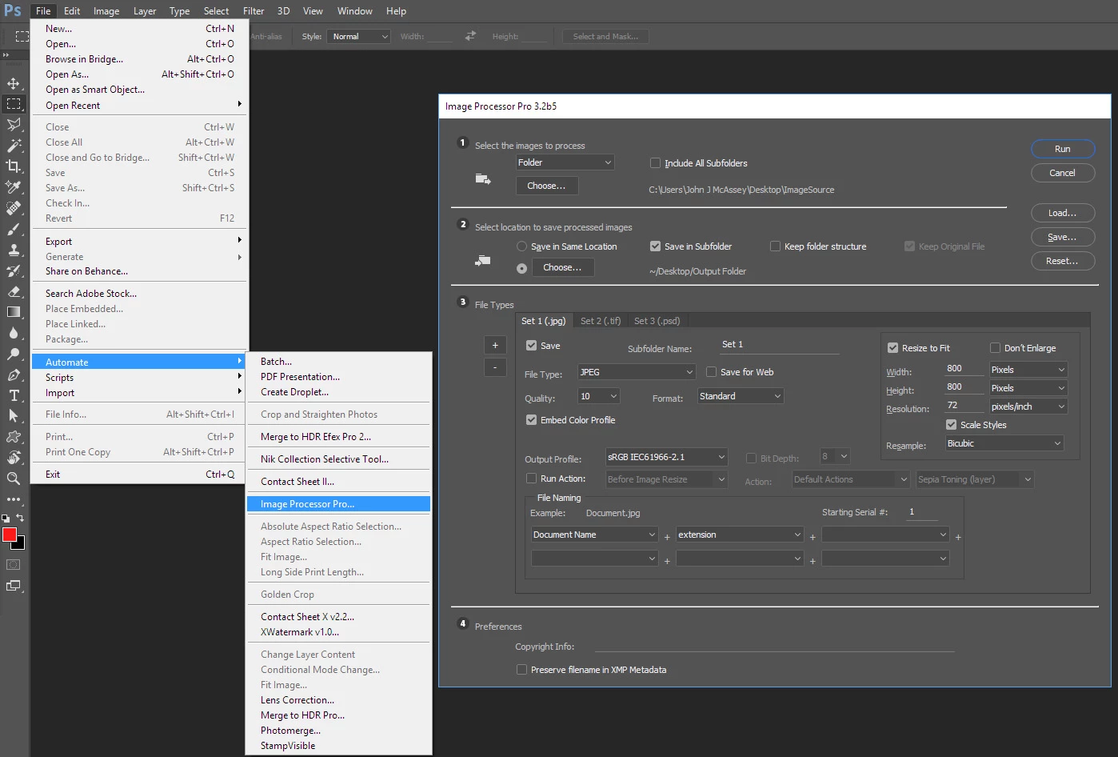Open the Resolution pixels/inch unit dropdown

[x=1028, y=407]
